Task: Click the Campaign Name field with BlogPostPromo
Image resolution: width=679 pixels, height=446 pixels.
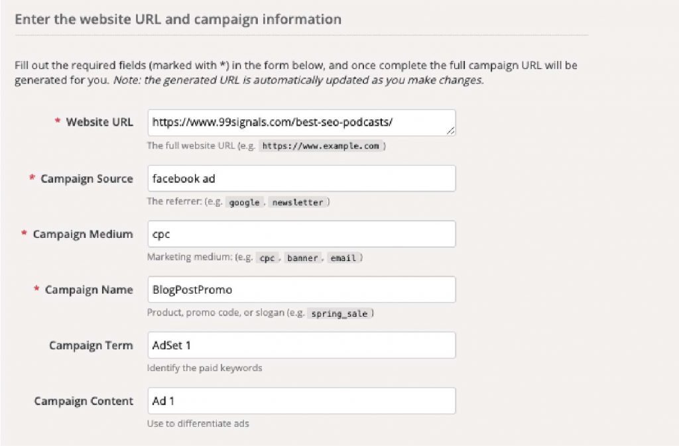Action: pos(302,289)
